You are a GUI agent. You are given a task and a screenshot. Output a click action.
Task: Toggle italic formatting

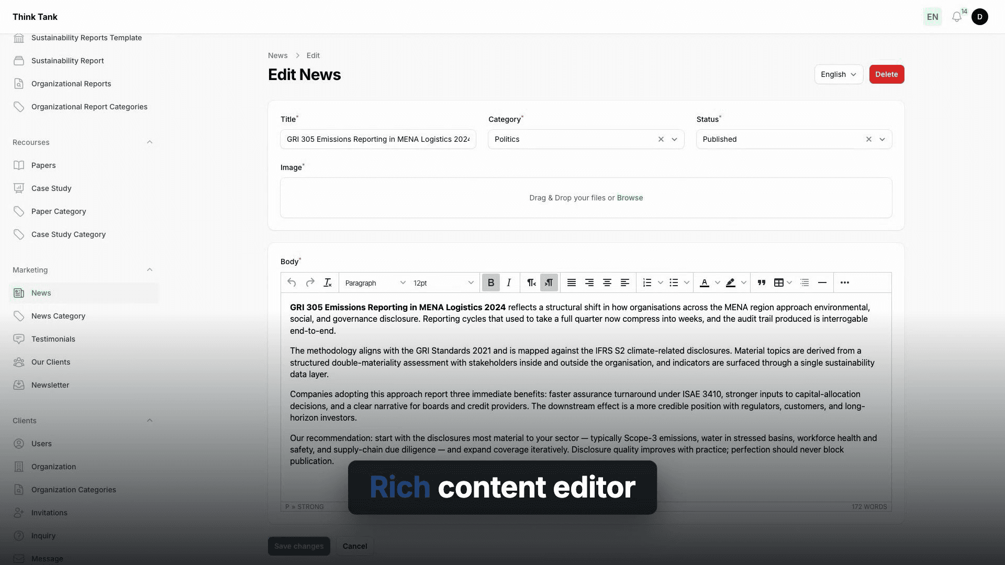(509, 282)
